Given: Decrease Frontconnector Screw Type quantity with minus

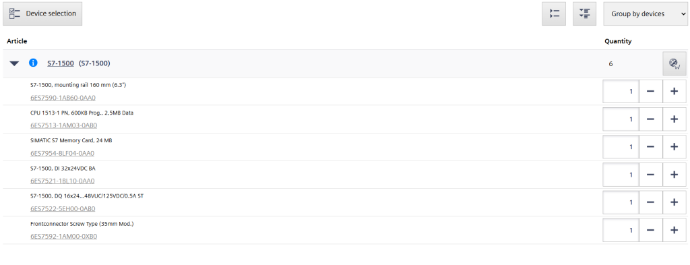Looking at the screenshot, I should pos(650,230).
